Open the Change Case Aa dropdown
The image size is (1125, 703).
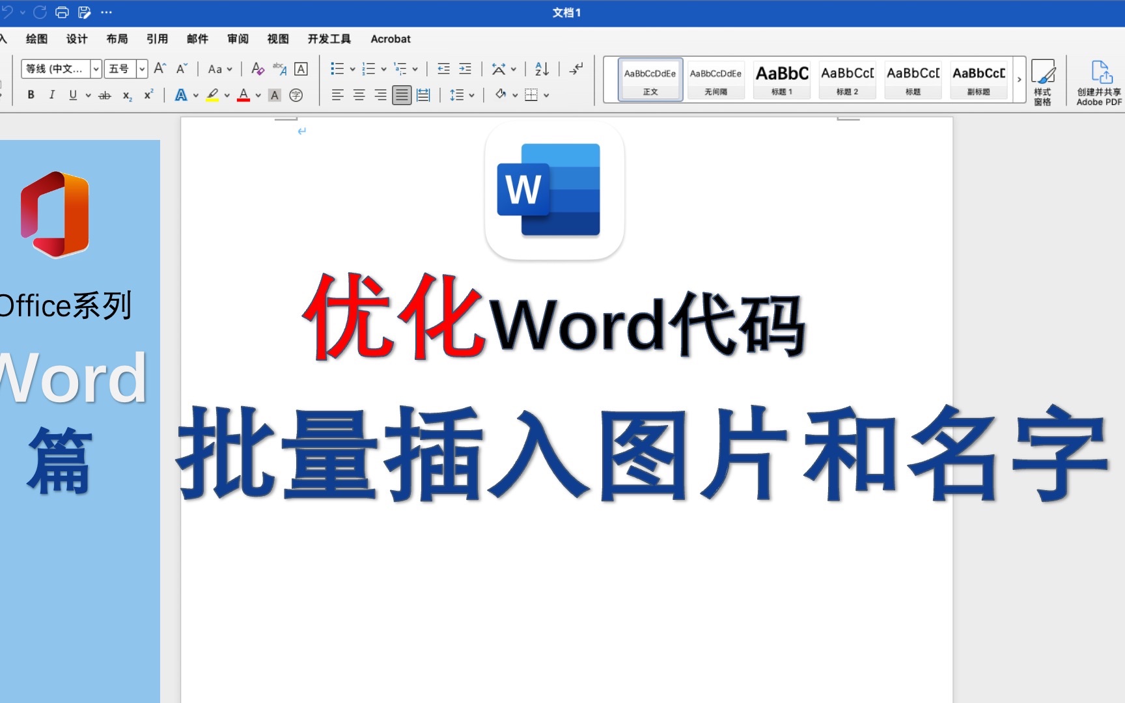220,68
